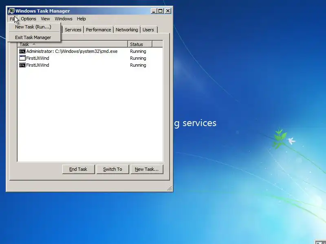The height and width of the screenshot is (244, 326).
Task: Open the View menu
Action: (45, 19)
